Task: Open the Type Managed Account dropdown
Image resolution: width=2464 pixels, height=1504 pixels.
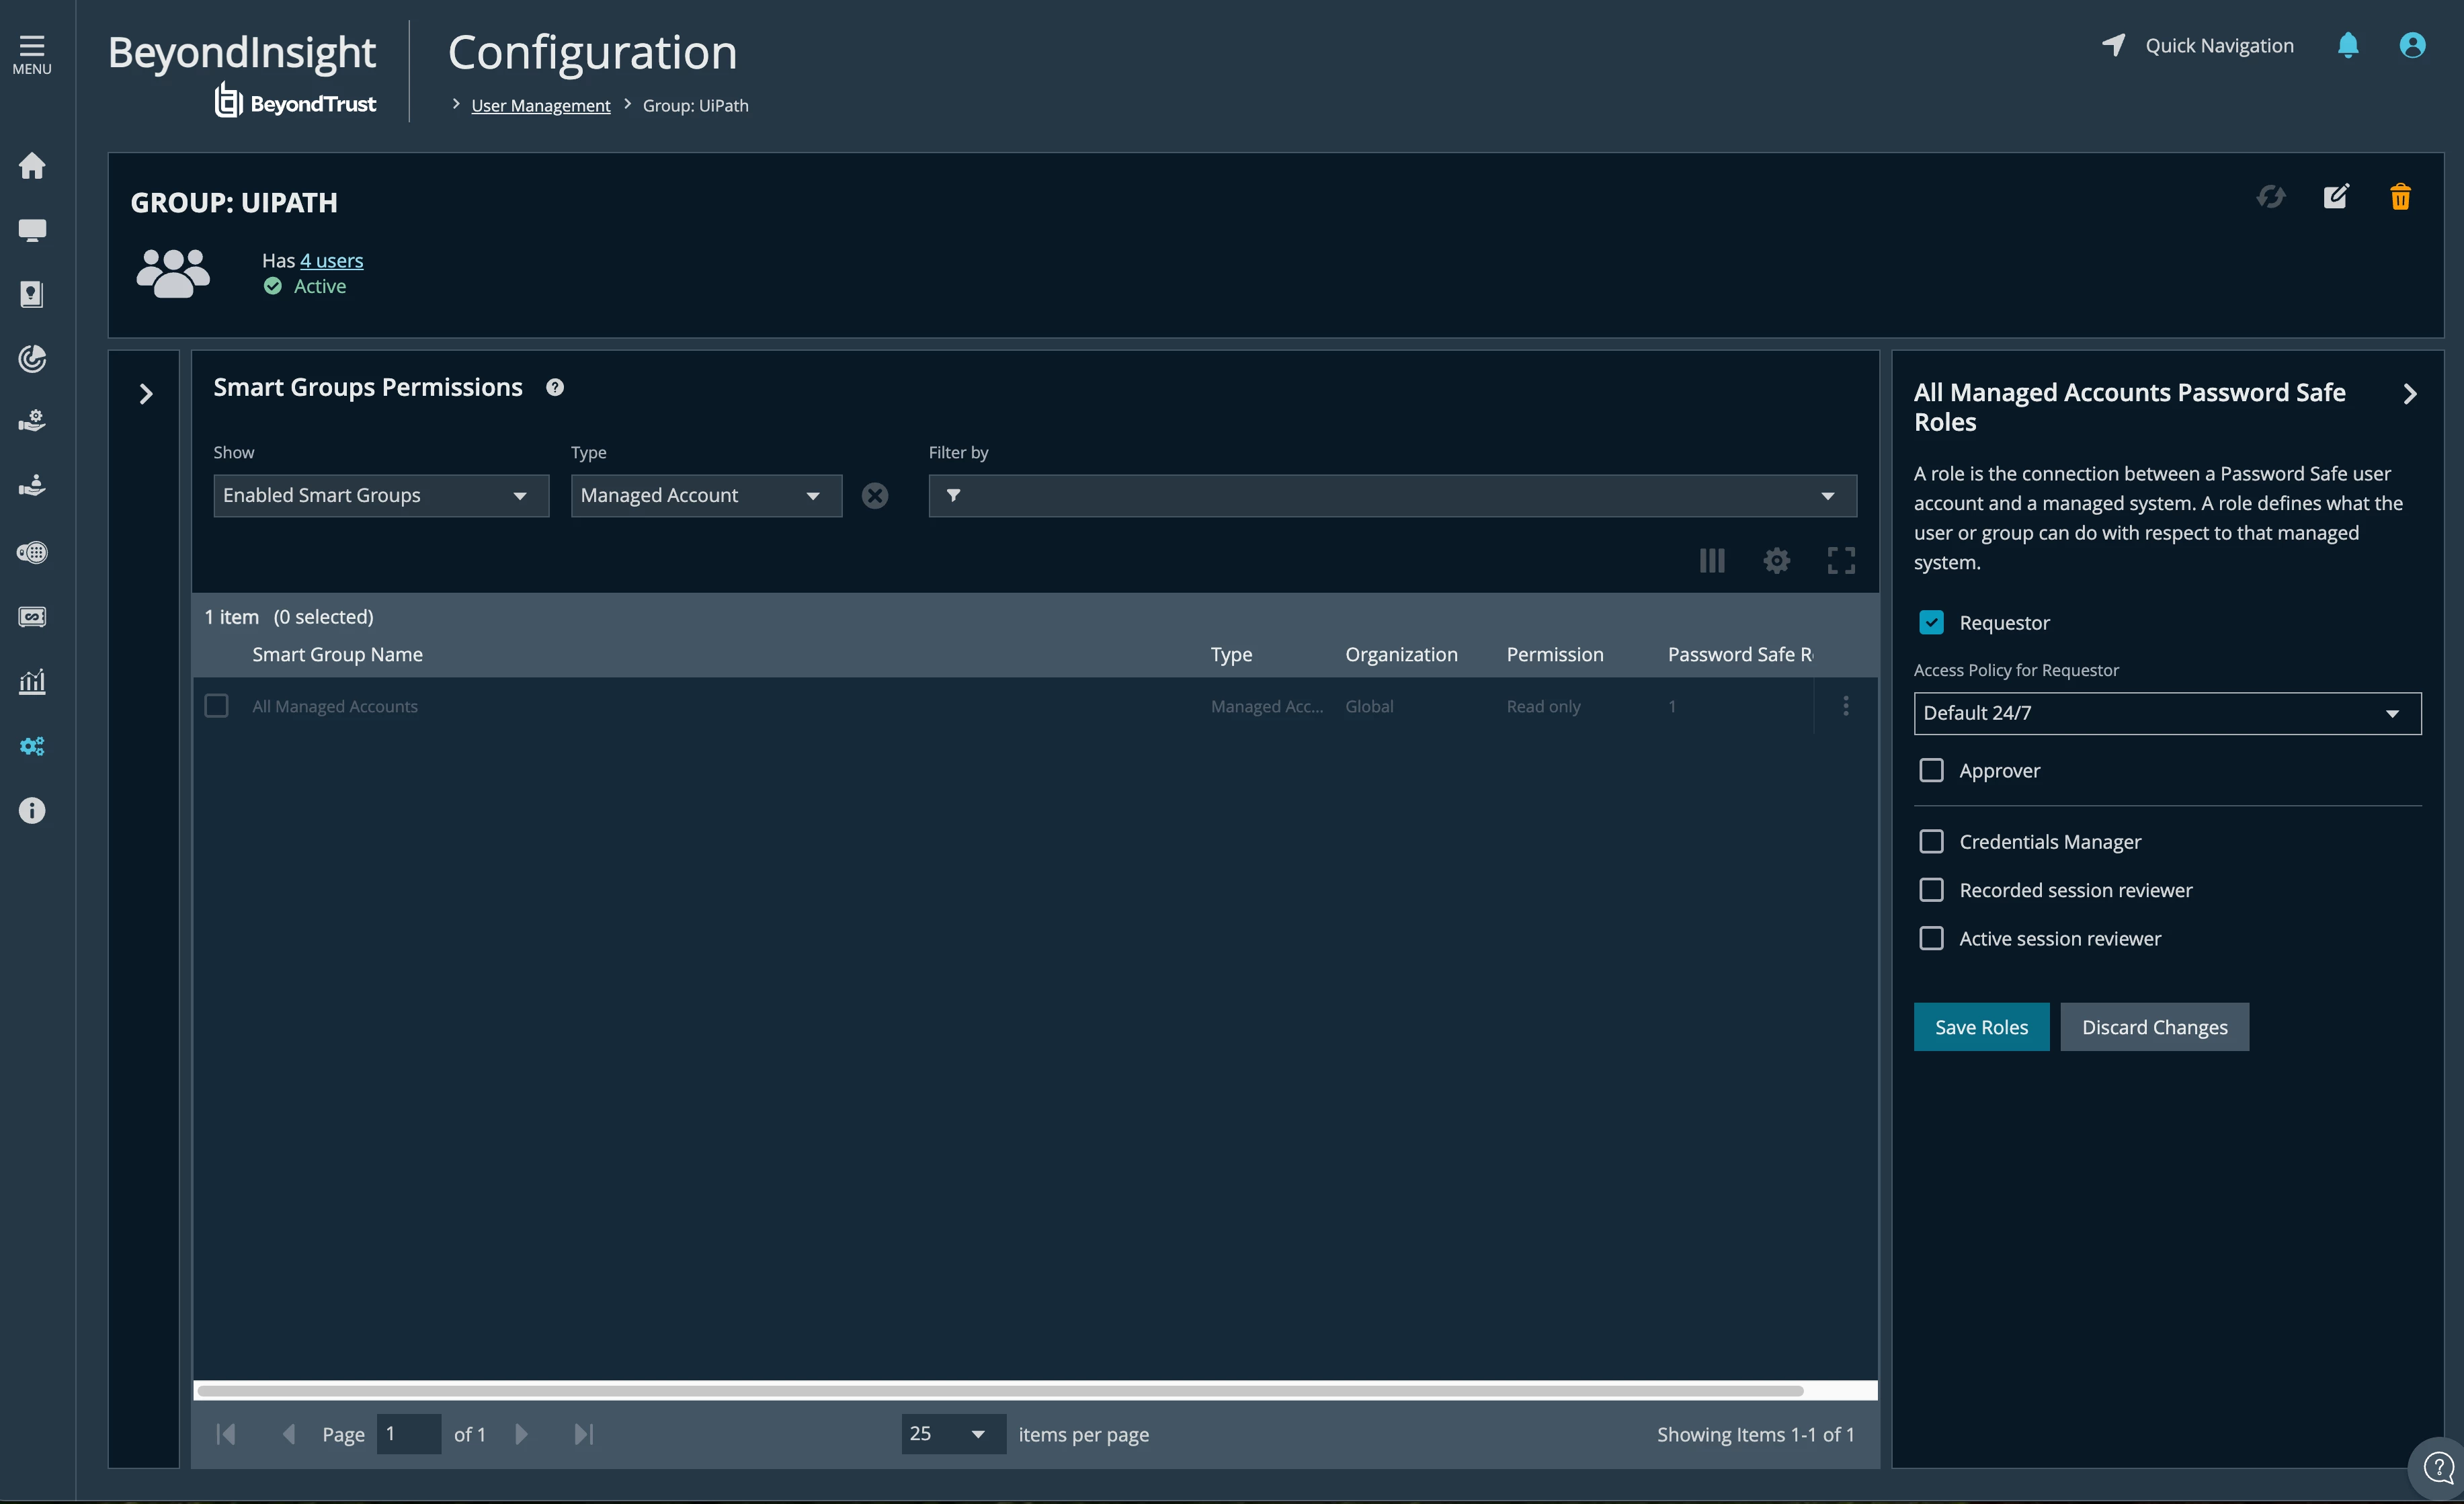Action: [706, 496]
